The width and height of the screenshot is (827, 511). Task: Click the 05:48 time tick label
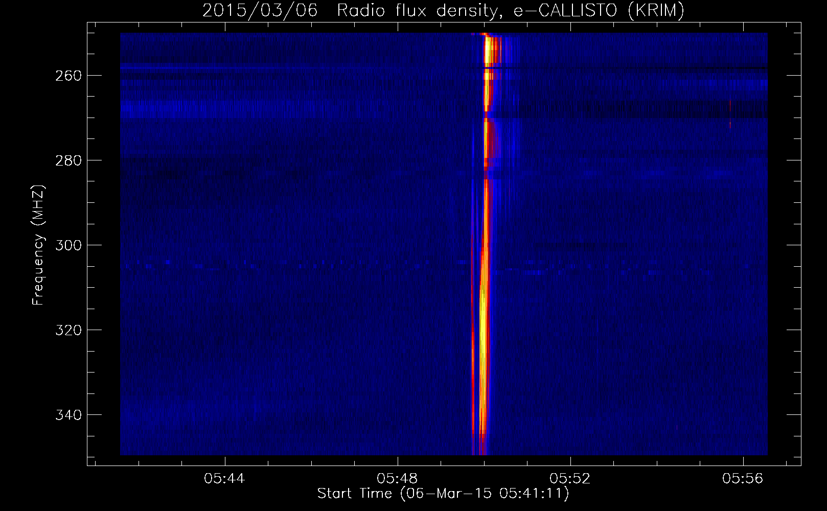click(397, 478)
